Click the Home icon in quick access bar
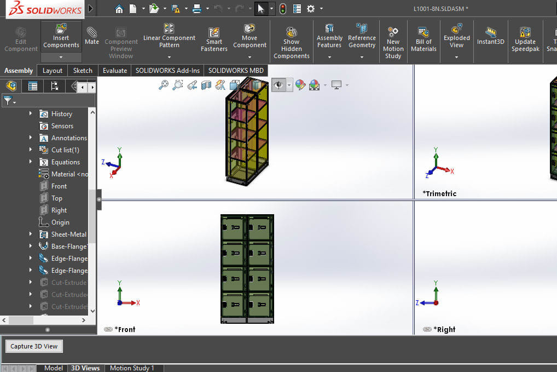The image size is (557, 372). click(119, 9)
